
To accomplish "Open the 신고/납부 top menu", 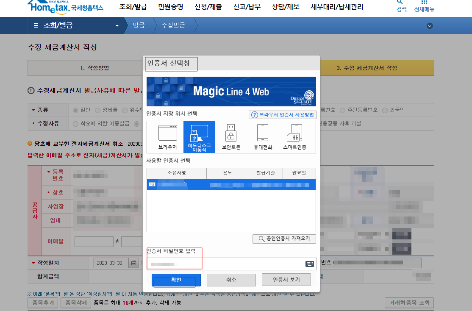I will tap(247, 7).
